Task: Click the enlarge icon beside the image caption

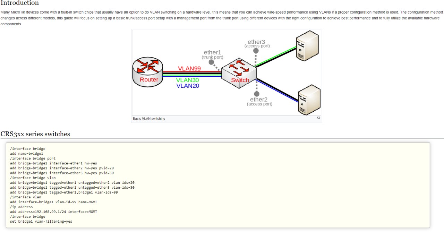Action: 318,118
